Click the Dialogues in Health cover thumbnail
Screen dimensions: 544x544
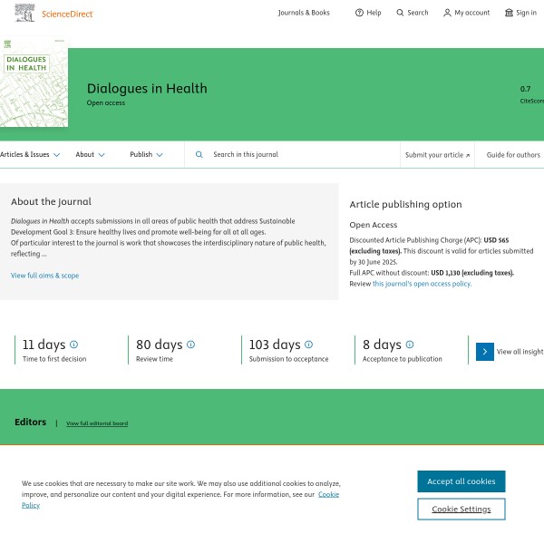[x=33, y=83]
